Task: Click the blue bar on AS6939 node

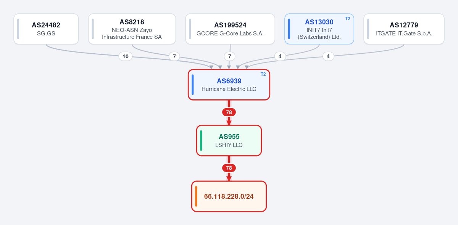Action: tap(193, 85)
